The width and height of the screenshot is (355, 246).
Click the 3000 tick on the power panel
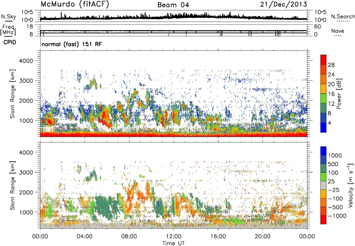point(26,81)
